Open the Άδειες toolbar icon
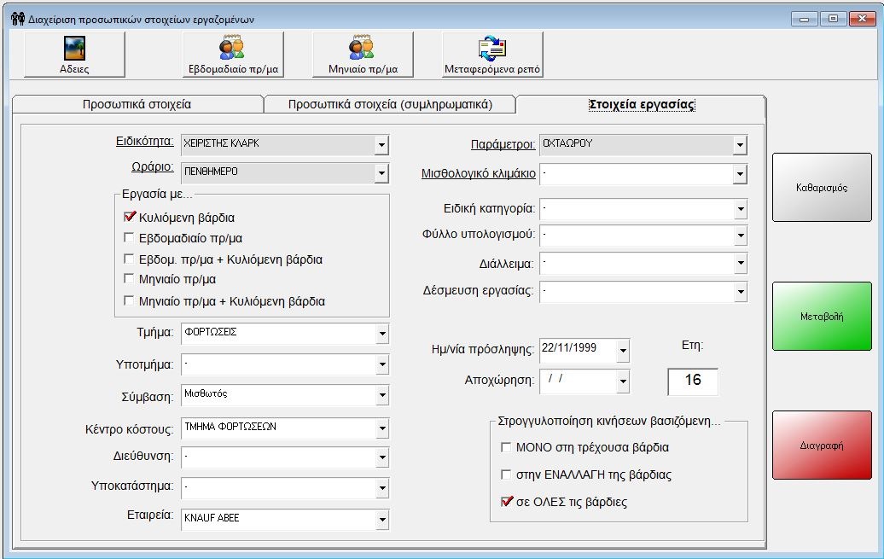The image size is (884, 559). 74,55
